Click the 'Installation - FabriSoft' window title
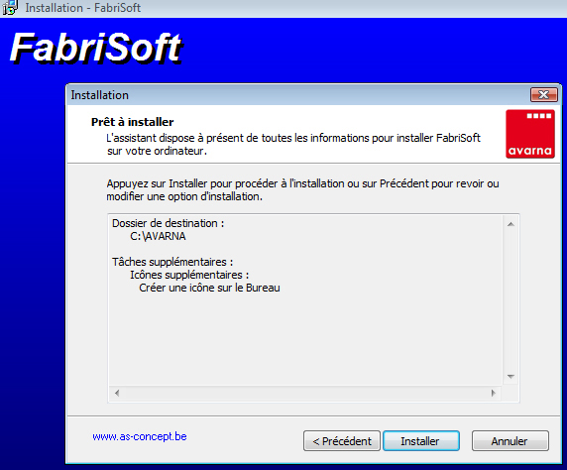This screenshot has width=567, height=470. 83,8
